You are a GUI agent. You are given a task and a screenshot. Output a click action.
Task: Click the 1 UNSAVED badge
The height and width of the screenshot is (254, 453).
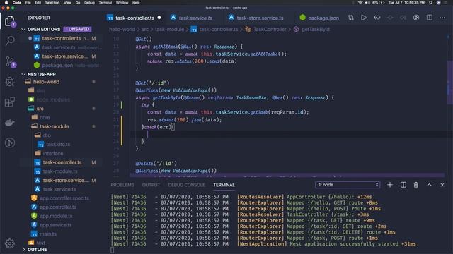[x=77, y=30]
